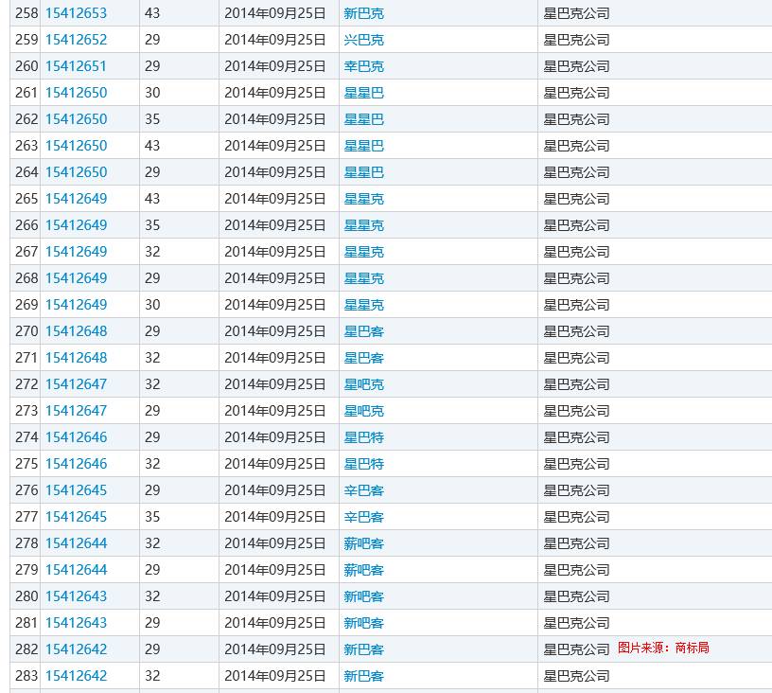The width and height of the screenshot is (772, 693).
Task: Open application number 15412650 in row 263
Action: 76,147
